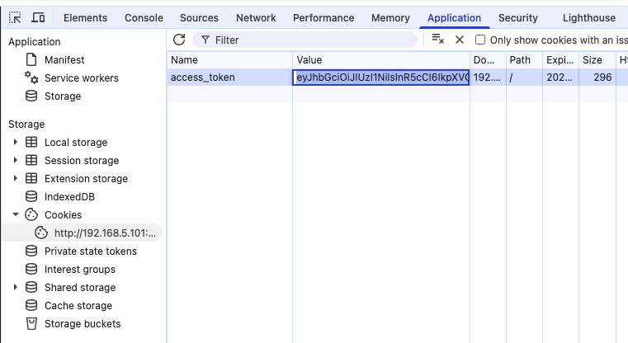The width and height of the screenshot is (628, 343).
Task: Click the clear all cookies icon
Action: [x=438, y=40]
